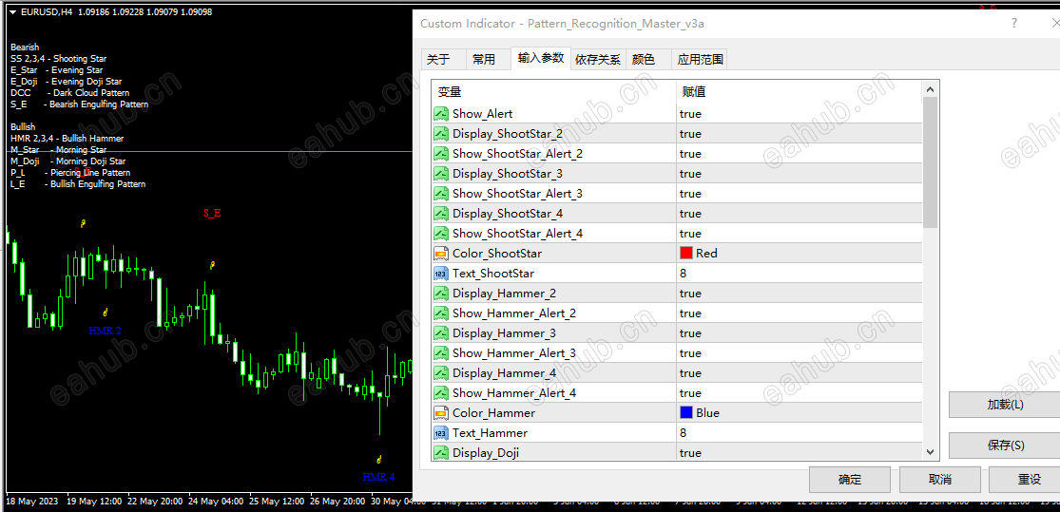This screenshot has height=512, width=1060.
Task: Click the icon beside Show_ShootStar_Alert_3
Action: [x=441, y=193]
